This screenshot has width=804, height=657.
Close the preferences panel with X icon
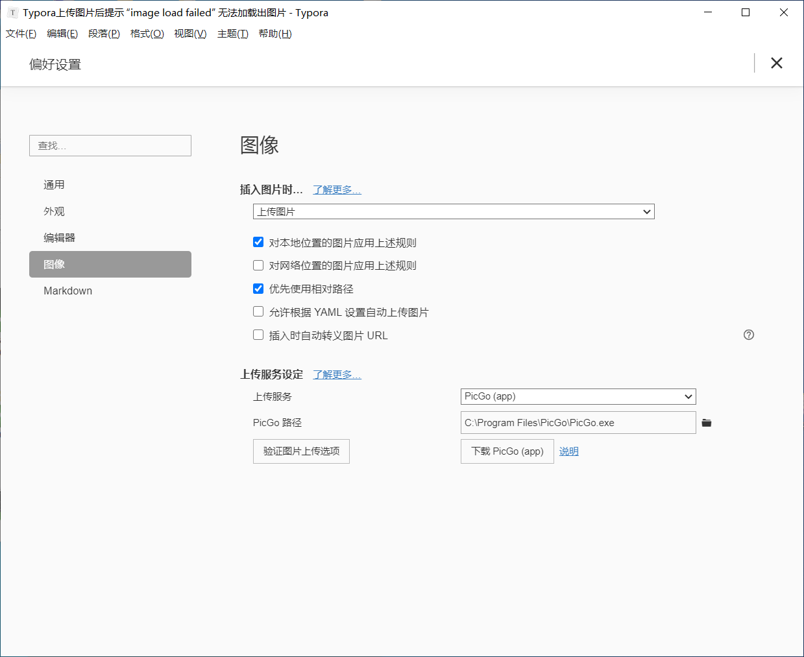tap(776, 63)
